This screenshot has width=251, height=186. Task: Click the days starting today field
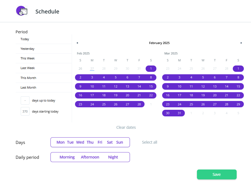pyautogui.click(x=25, y=111)
